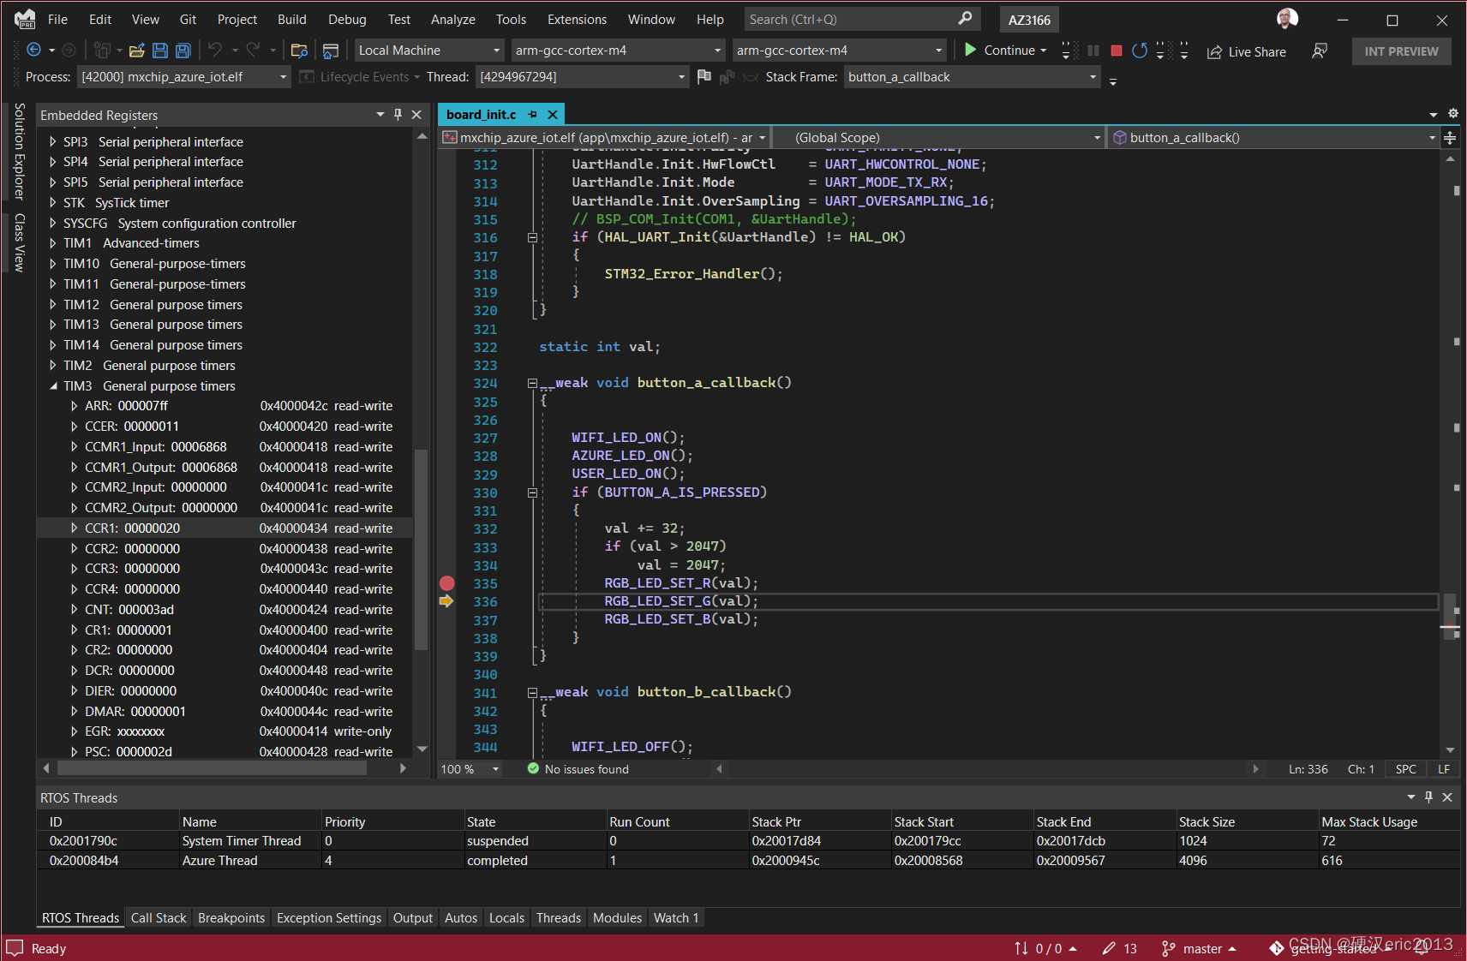Open the Stack Frame dropdown
Image resolution: width=1467 pixels, height=961 pixels.
972,77
